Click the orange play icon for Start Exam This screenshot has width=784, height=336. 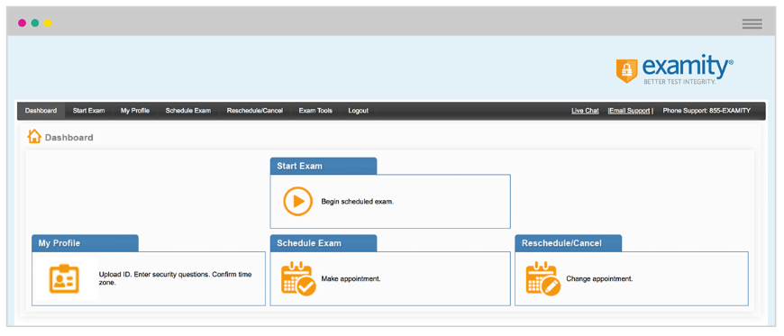pos(298,202)
